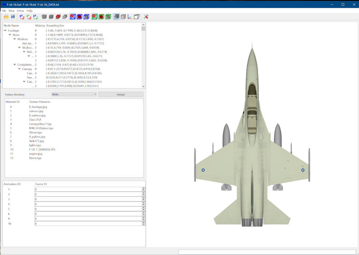Switch to the Z-X axis view
359x255 pixels.
22,17
